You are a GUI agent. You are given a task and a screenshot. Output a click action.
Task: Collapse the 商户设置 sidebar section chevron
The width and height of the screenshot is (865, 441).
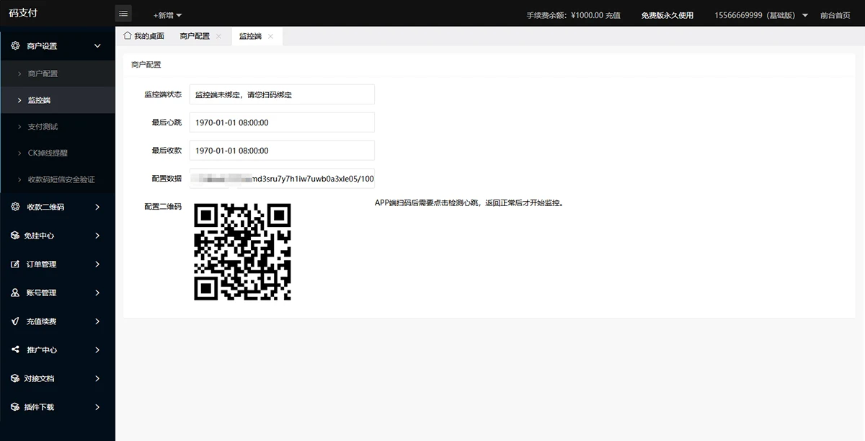97,46
